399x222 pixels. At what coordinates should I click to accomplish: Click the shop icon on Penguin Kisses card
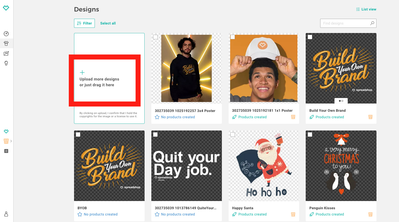[370, 214]
